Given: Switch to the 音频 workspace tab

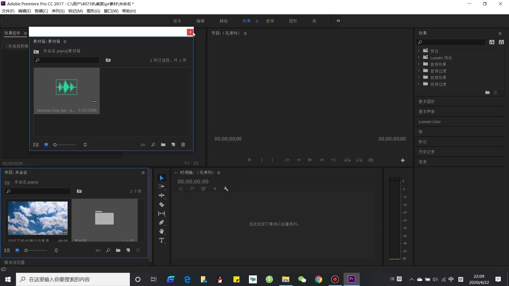Looking at the screenshot, I should pos(270,21).
